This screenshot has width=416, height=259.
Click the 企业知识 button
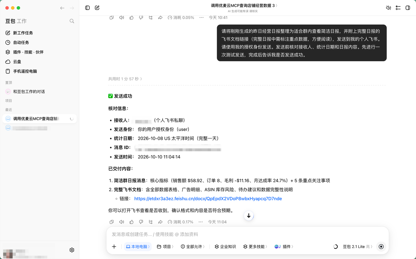[225, 247]
